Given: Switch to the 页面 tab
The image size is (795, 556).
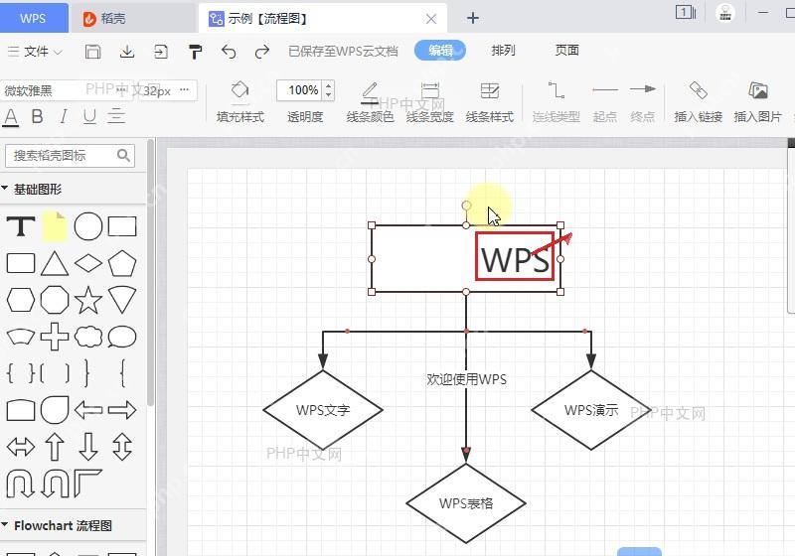Looking at the screenshot, I should pos(566,50).
